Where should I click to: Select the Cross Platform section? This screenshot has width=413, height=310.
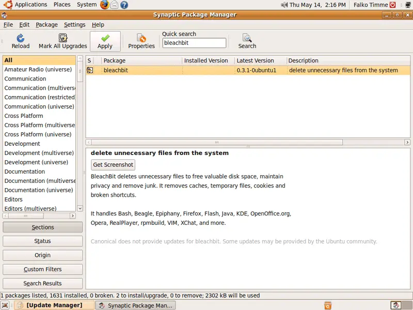[x=39, y=116]
